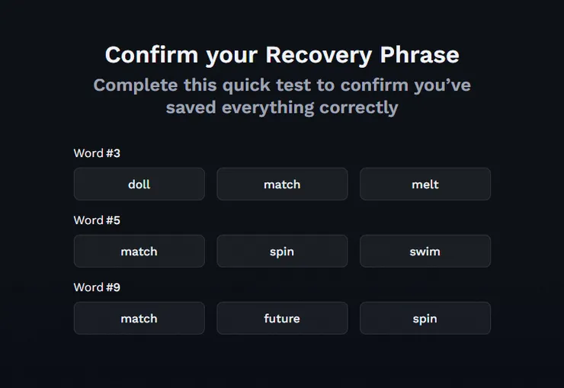Click the subtitle about completing the quick test
564x388 pixels.
pos(282,95)
